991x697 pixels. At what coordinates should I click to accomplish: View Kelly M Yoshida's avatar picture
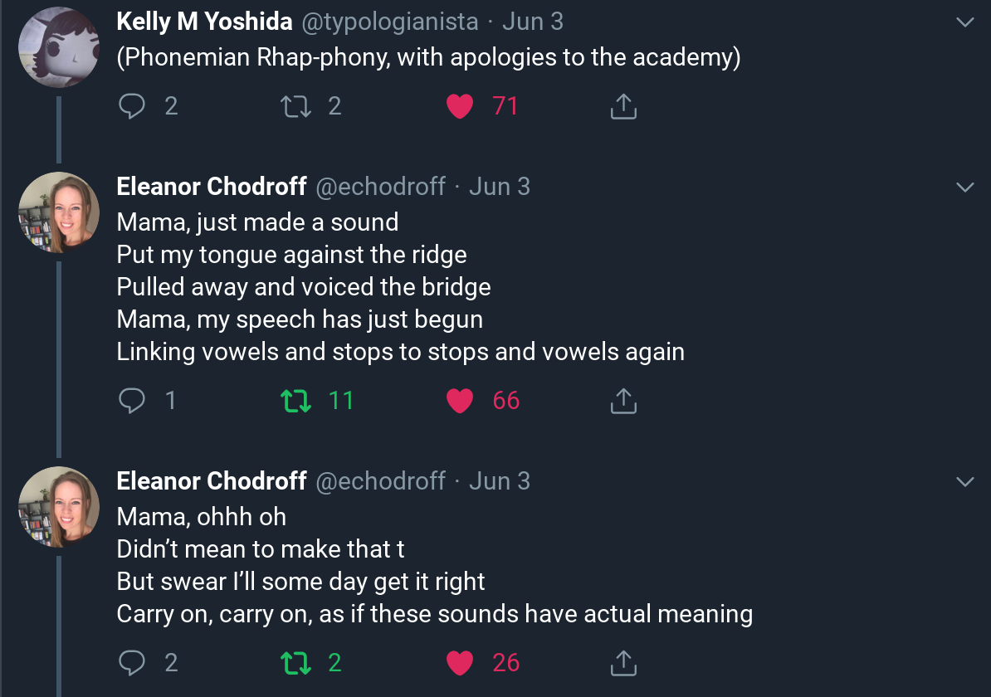(59, 46)
